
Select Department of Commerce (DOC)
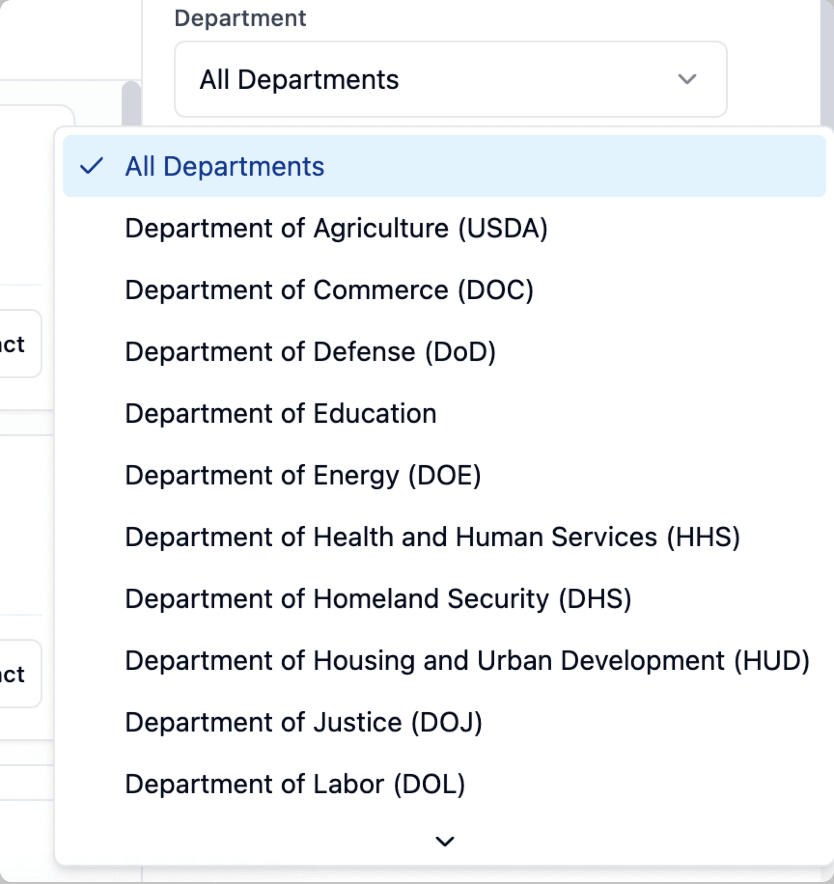click(x=329, y=290)
